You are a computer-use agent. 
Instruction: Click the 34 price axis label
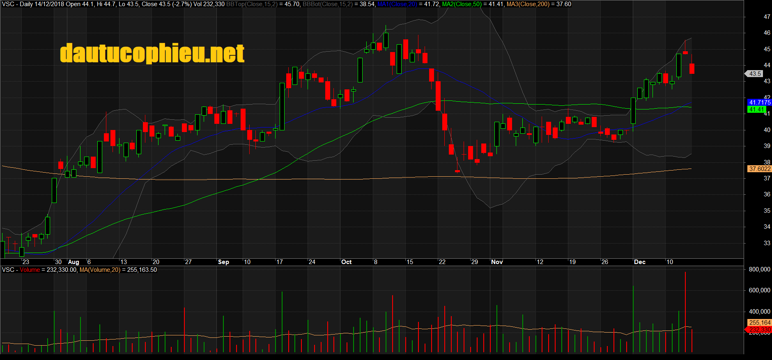point(767,227)
